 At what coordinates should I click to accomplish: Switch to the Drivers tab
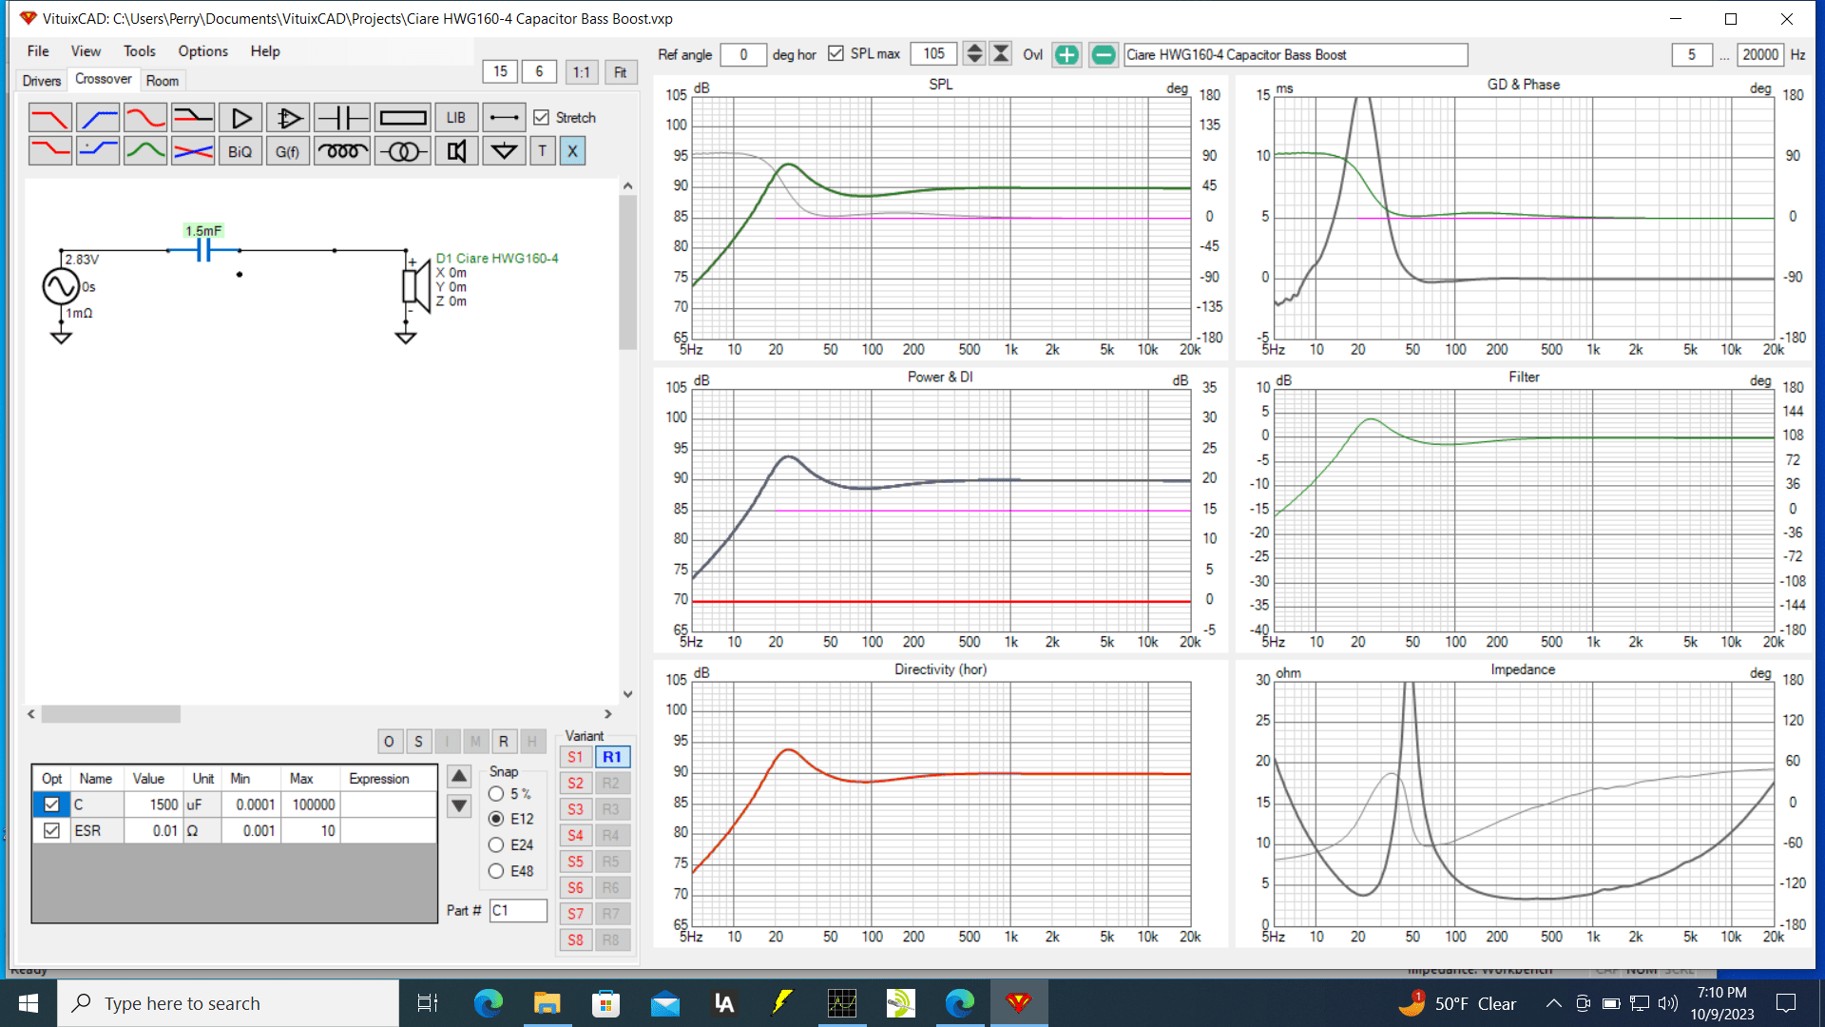pyautogui.click(x=42, y=81)
